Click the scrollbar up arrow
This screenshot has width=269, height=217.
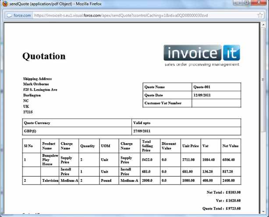click(263, 25)
